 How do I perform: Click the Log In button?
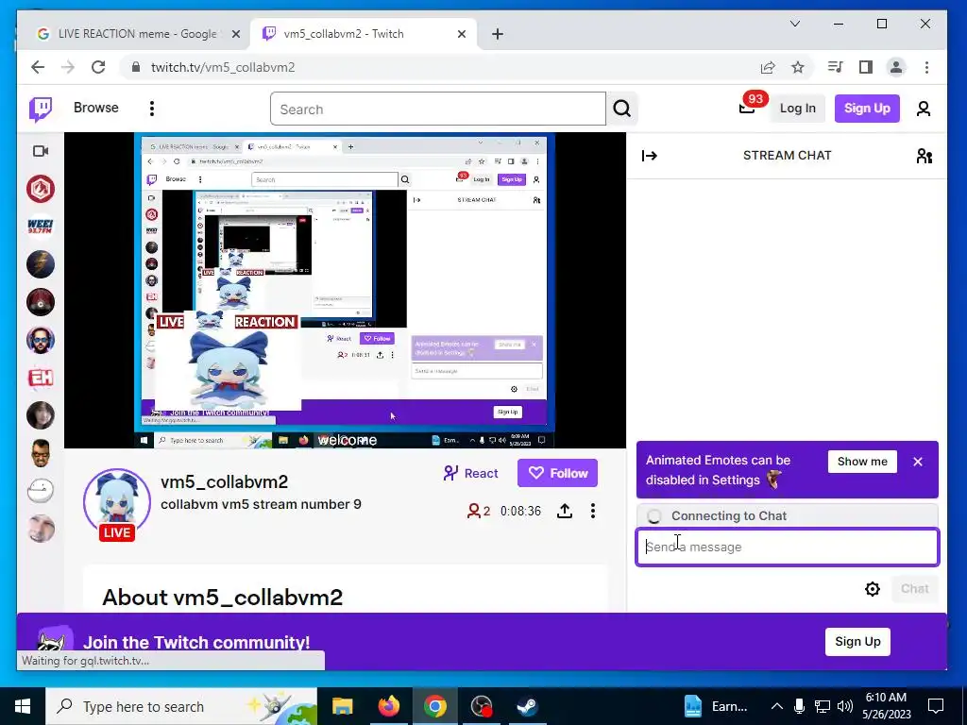pos(797,109)
